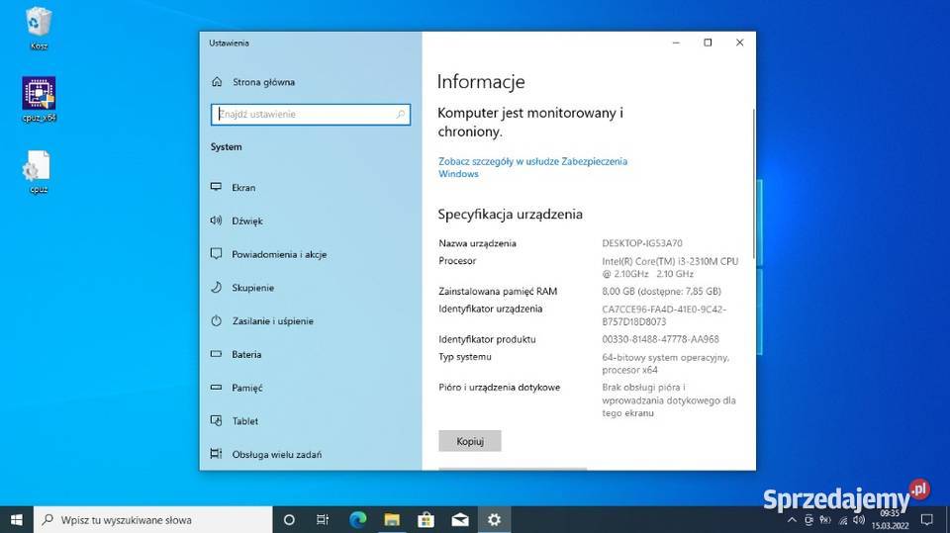Focus the Znajdź ustawienie search field

coord(310,115)
